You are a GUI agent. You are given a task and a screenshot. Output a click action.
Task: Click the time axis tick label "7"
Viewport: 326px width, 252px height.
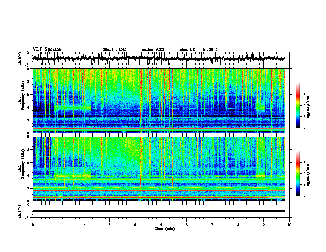click(212, 225)
